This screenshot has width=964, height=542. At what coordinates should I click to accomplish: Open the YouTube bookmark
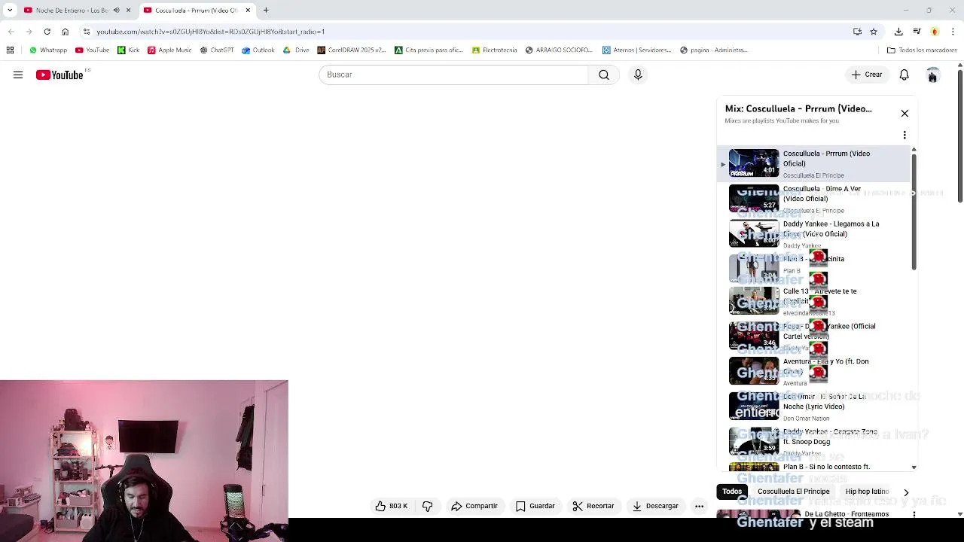click(x=92, y=50)
